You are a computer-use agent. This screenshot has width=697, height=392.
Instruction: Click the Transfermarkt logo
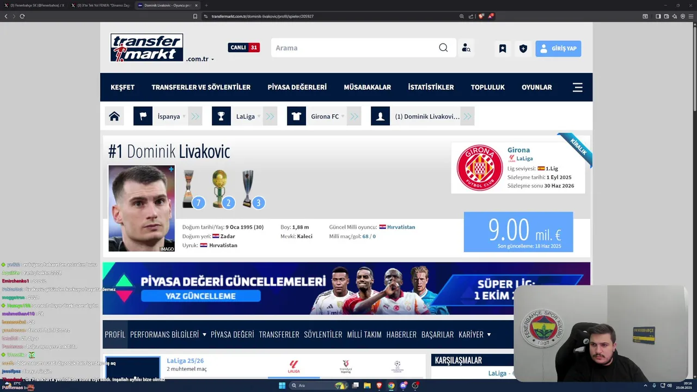click(146, 47)
